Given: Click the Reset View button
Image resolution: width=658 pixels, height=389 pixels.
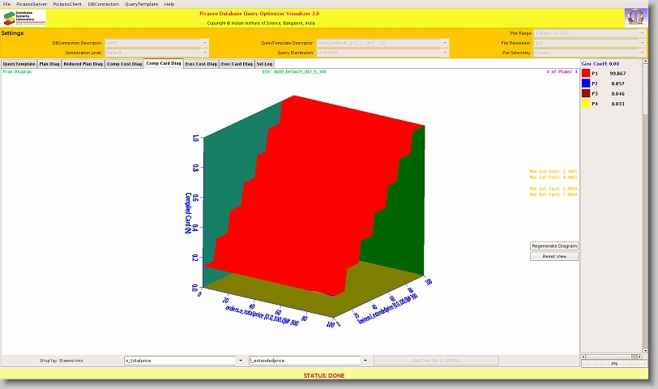Looking at the screenshot, I should tap(554, 256).
